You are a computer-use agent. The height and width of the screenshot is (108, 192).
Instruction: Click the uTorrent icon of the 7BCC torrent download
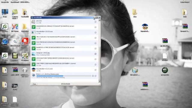click(x=33, y=38)
